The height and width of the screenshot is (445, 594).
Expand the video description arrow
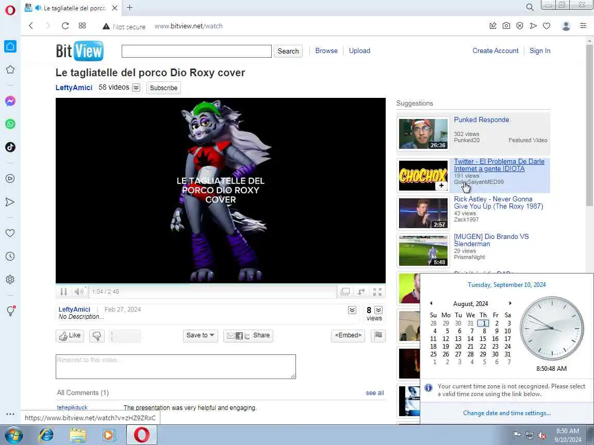point(352,310)
